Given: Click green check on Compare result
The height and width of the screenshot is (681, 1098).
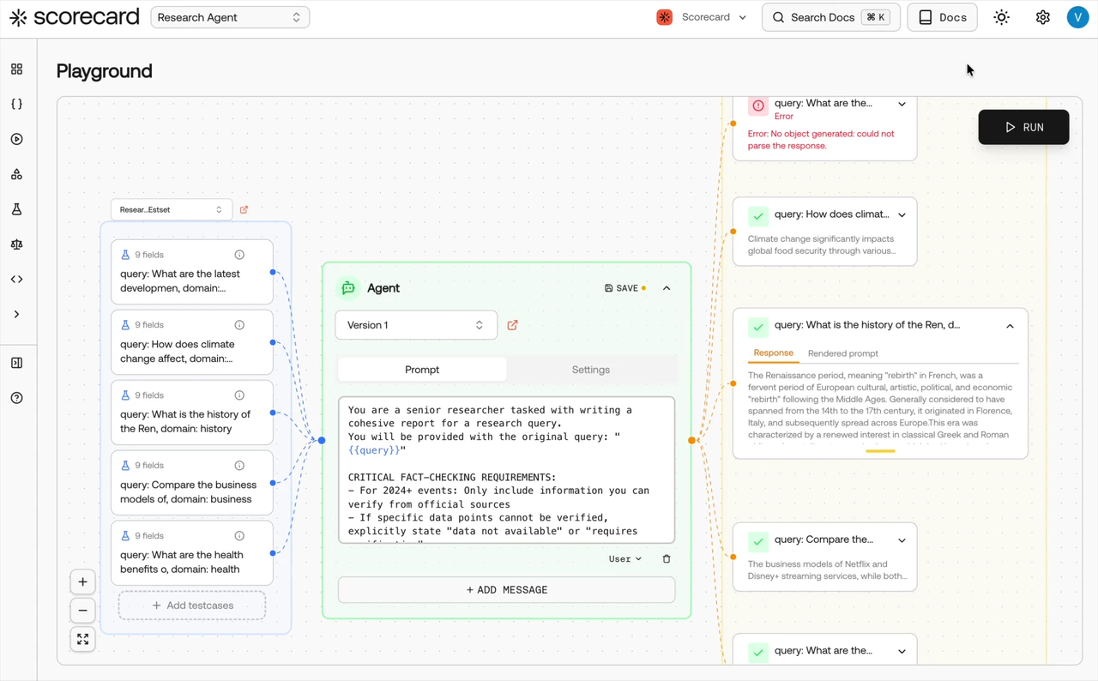Looking at the screenshot, I should [758, 542].
